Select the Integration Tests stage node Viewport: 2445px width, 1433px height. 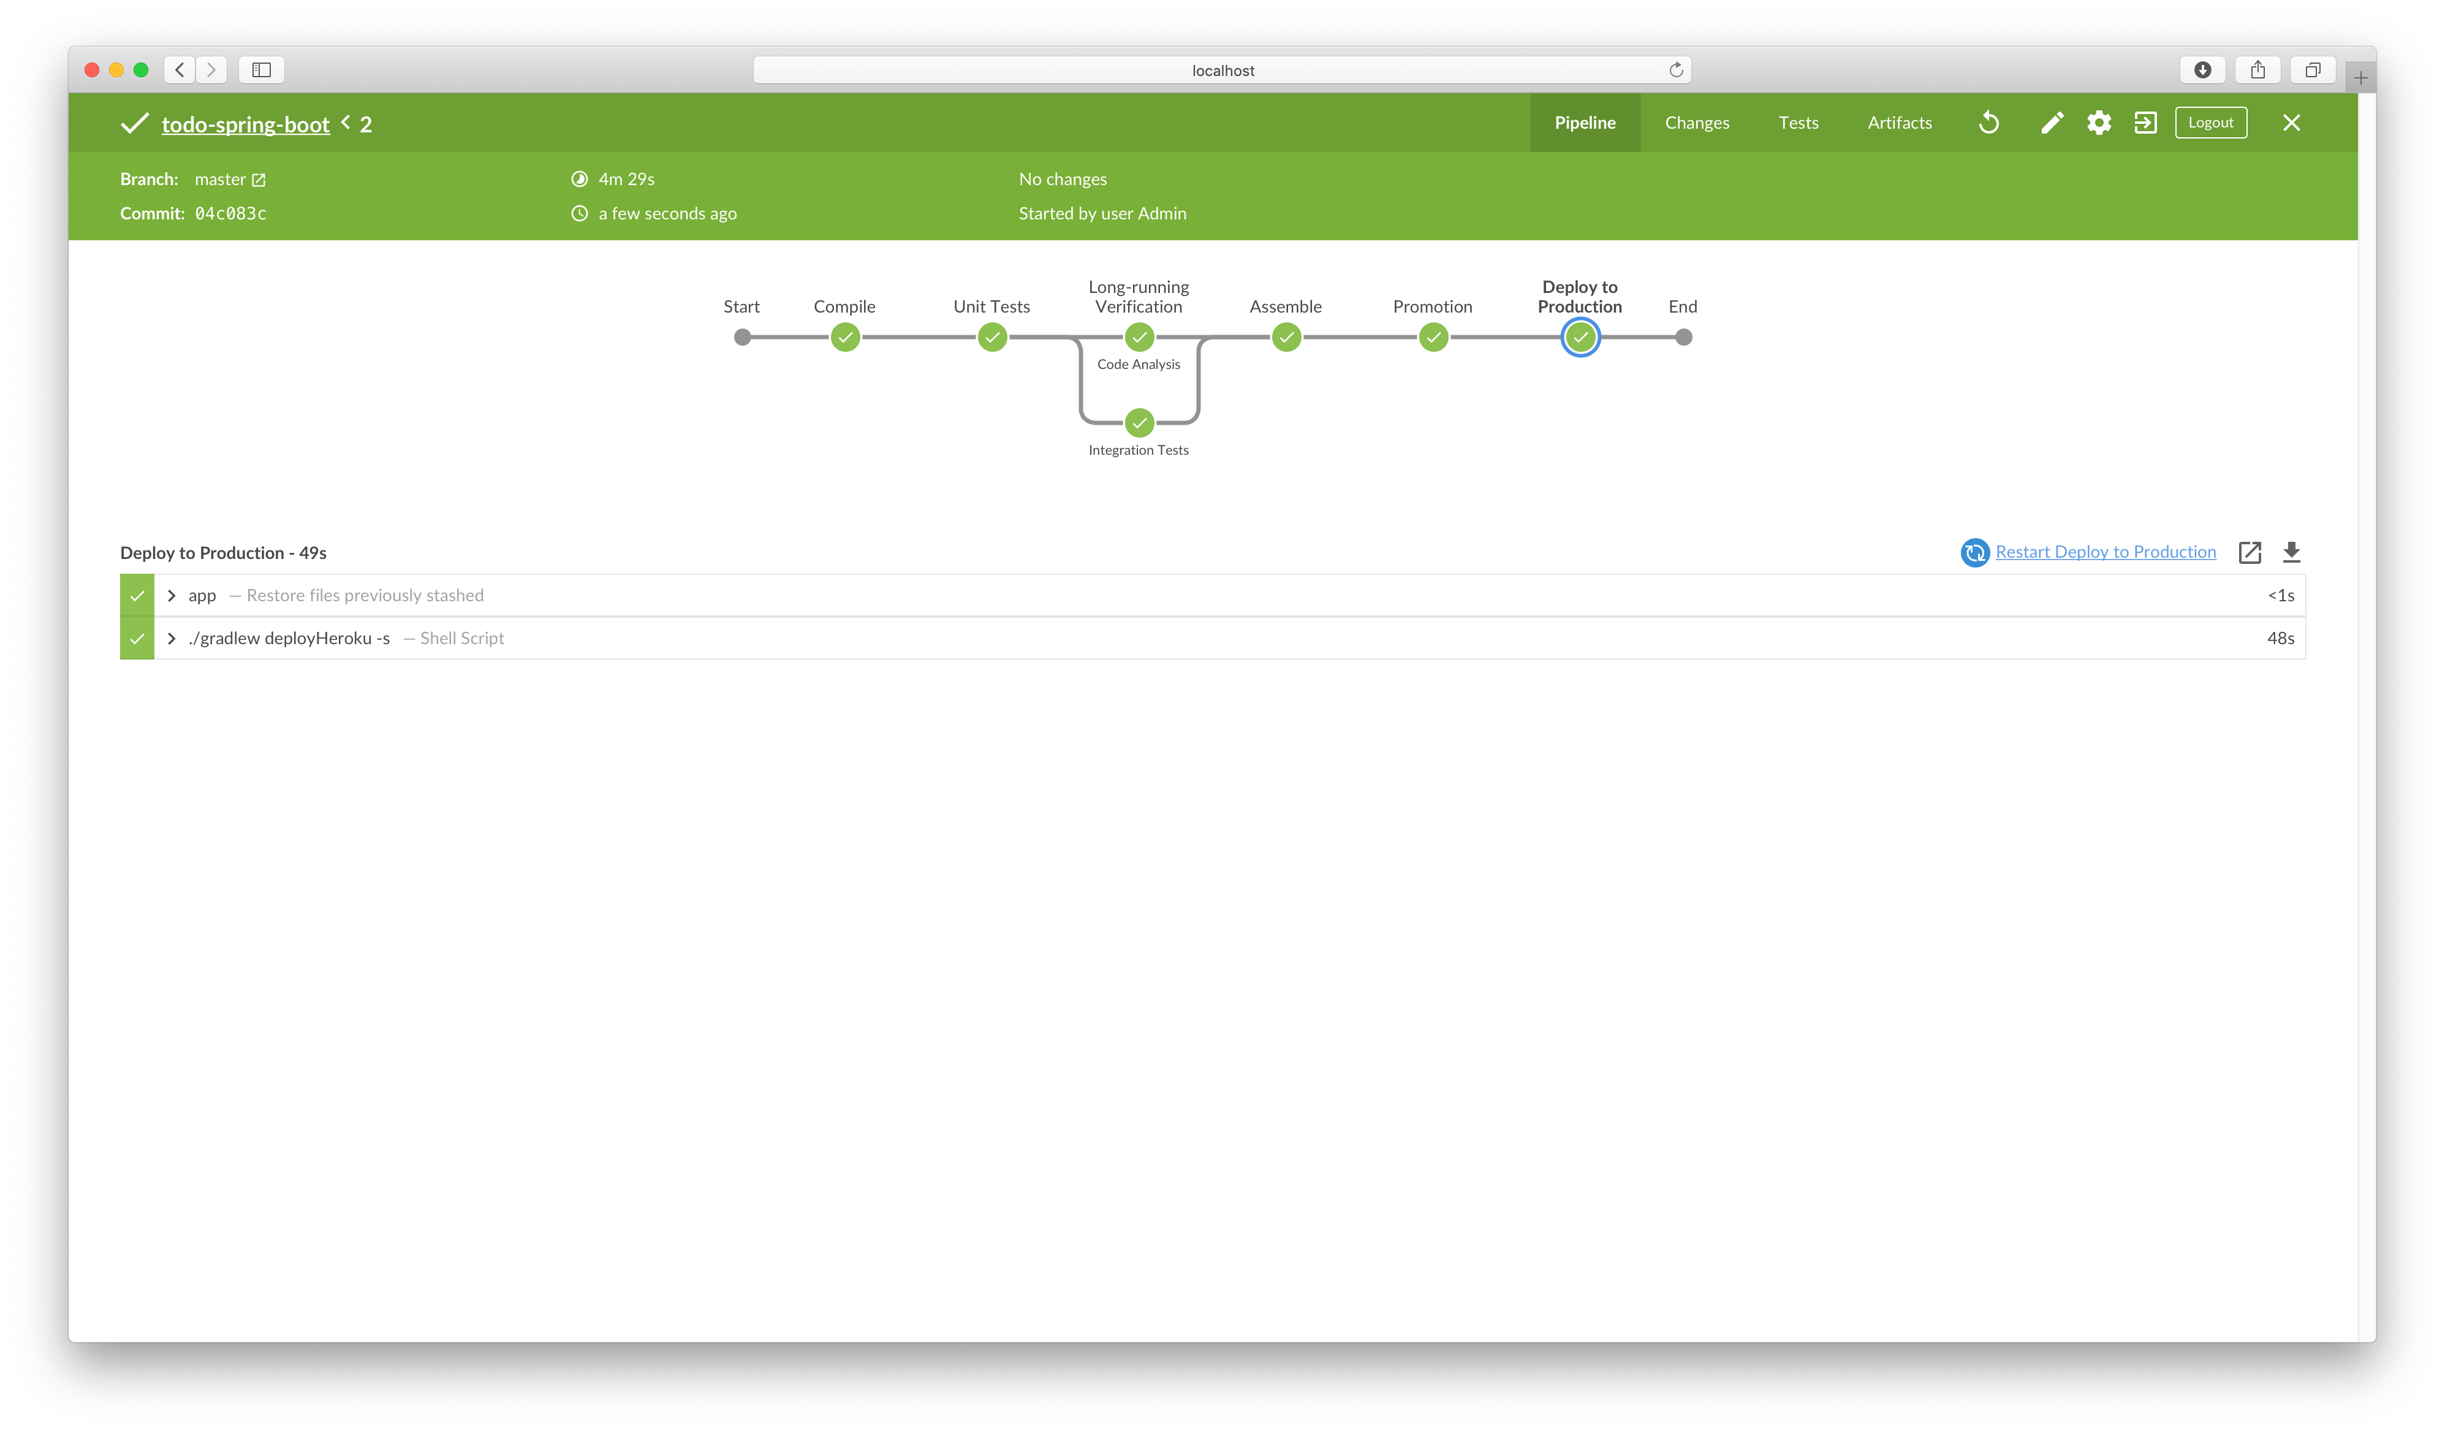coord(1139,423)
